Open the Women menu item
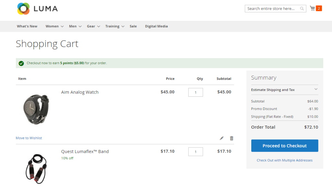The height and width of the screenshot is (187, 332). (x=52, y=26)
